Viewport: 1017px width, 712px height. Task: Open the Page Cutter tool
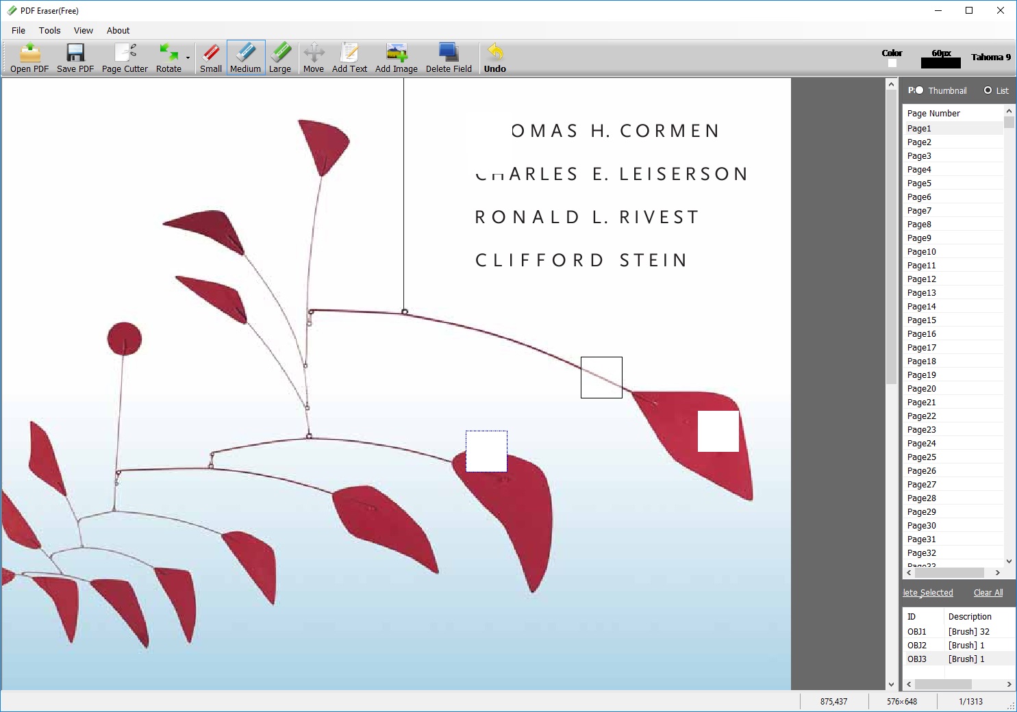(125, 58)
